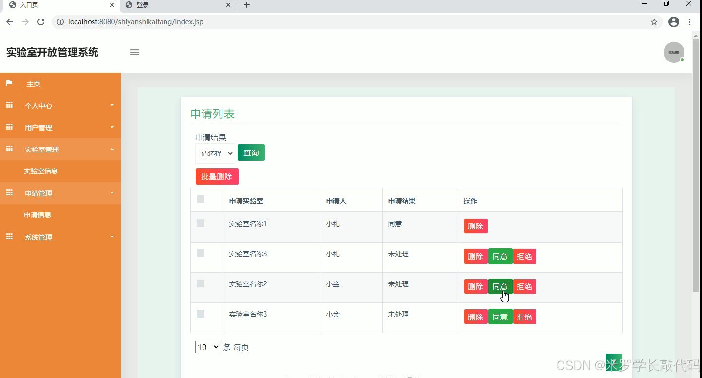
Task: Open the 申请结果 请选择 dropdown
Action: click(215, 153)
